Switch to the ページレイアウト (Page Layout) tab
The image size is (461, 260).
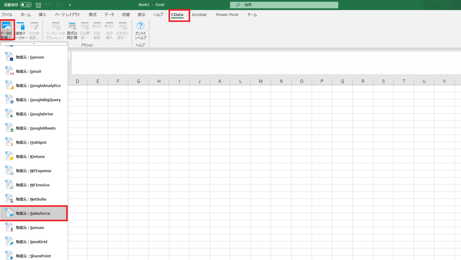pyautogui.click(x=68, y=15)
